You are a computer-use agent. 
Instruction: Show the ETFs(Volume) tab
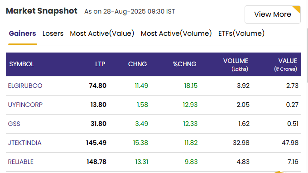click(241, 34)
